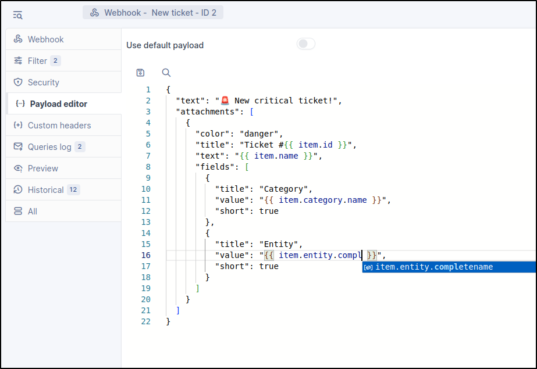Viewport: 537px width, 369px height.
Task: Select the item.entity.completename autocomplete suggestion
Action: tap(433, 267)
